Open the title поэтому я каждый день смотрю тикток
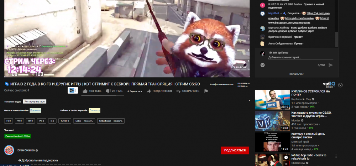Viewport: 356px width, 166px height. point(308,136)
